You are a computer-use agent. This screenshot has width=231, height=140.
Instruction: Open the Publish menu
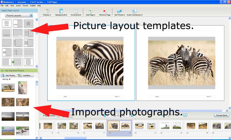[x=33, y=5]
